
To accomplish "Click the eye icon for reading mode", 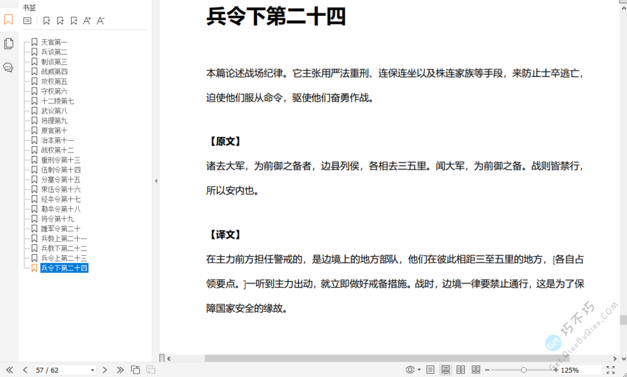I will [410, 369].
